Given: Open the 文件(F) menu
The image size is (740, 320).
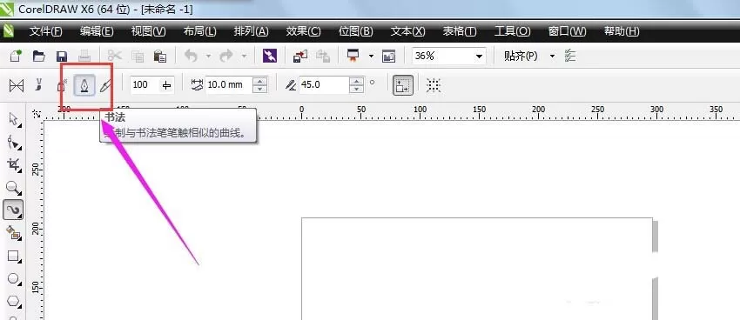Looking at the screenshot, I should pyautogui.click(x=45, y=31).
